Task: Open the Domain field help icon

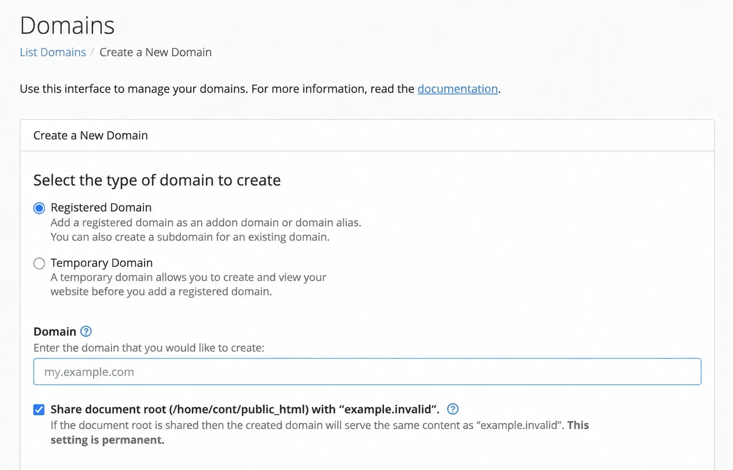Action: coord(86,331)
